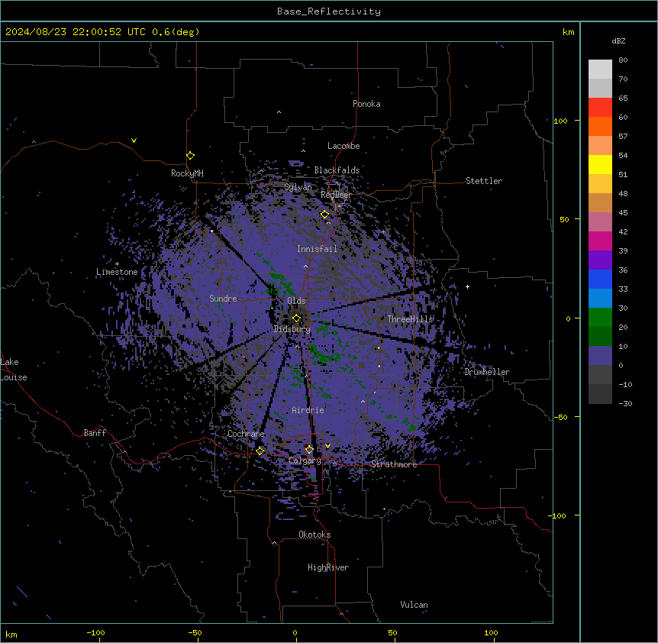The height and width of the screenshot is (643, 658).
Task: Click the yellow diamond marker below Cochrane
Action: pyautogui.click(x=260, y=451)
